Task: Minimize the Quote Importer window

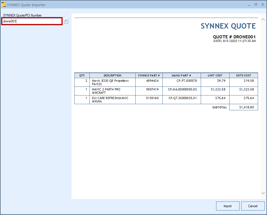Action: click(249, 5)
